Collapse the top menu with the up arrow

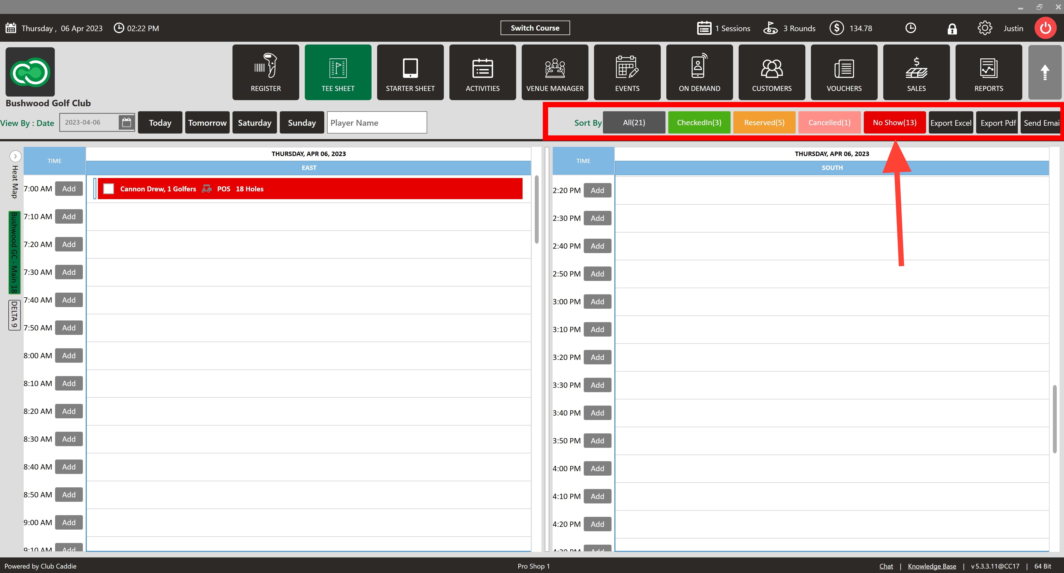coord(1045,72)
